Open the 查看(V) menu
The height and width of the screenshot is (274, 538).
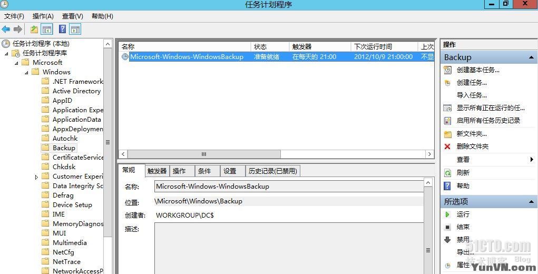[x=72, y=16]
